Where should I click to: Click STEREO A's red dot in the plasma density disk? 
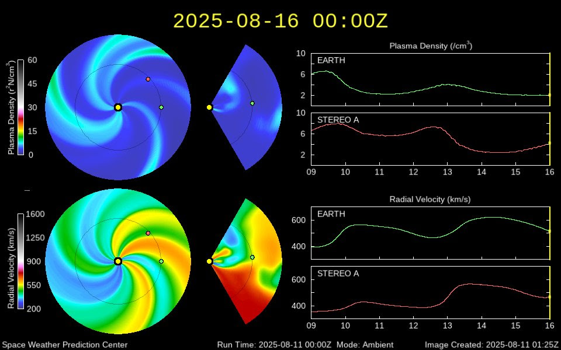click(x=148, y=79)
